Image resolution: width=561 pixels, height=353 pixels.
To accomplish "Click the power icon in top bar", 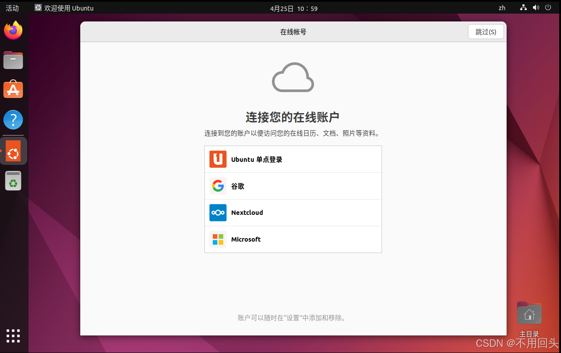I will 548,7.
